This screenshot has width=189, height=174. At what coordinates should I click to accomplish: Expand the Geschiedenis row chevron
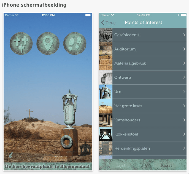(x=184, y=35)
